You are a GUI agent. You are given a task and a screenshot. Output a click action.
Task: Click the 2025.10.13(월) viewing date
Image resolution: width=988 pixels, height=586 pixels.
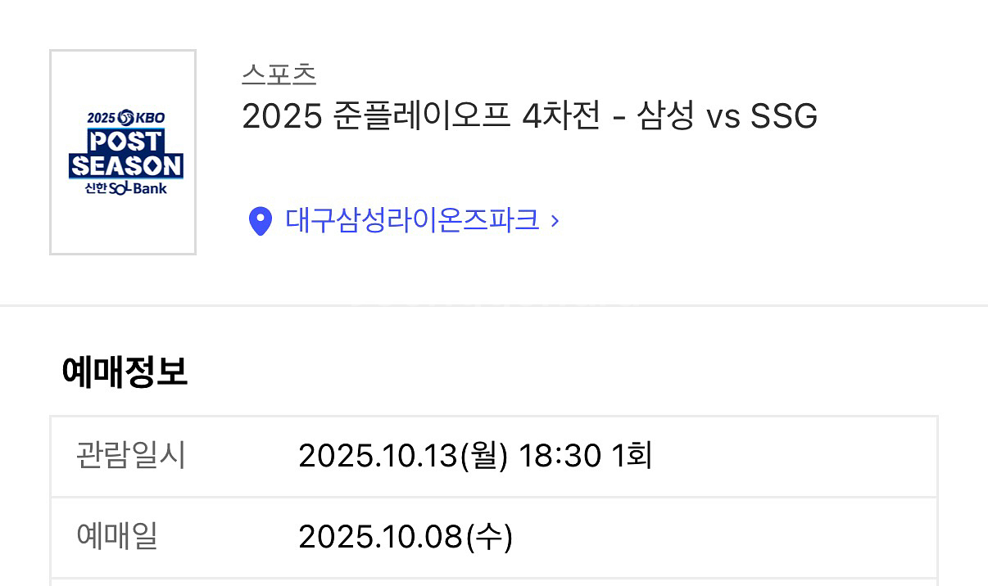[403, 456]
